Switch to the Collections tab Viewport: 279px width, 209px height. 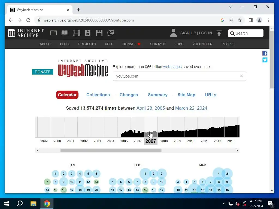tap(98, 95)
